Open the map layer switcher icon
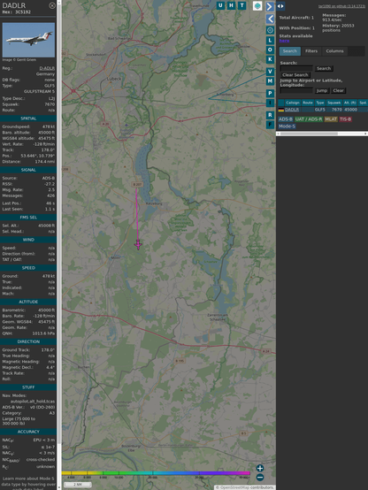This screenshot has height=490, width=368. pyautogui.click(x=257, y=6)
